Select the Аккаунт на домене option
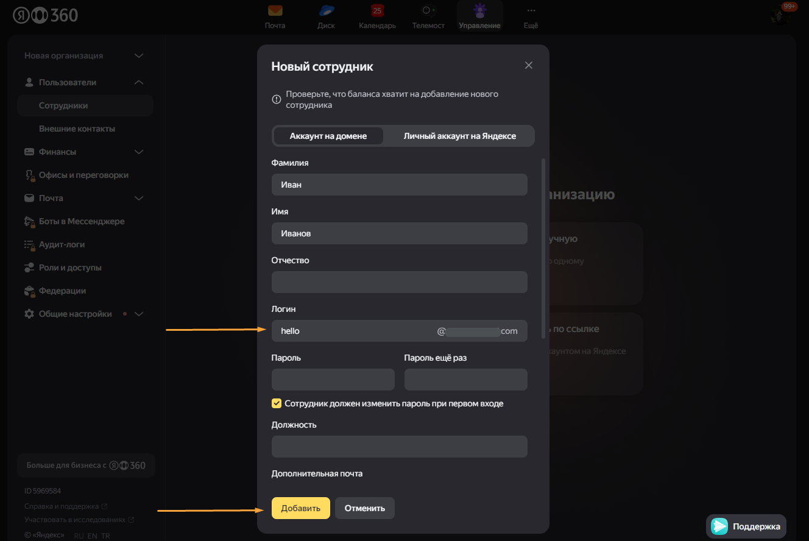The height and width of the screenshot is (541, 809). [x=328, y=136]
